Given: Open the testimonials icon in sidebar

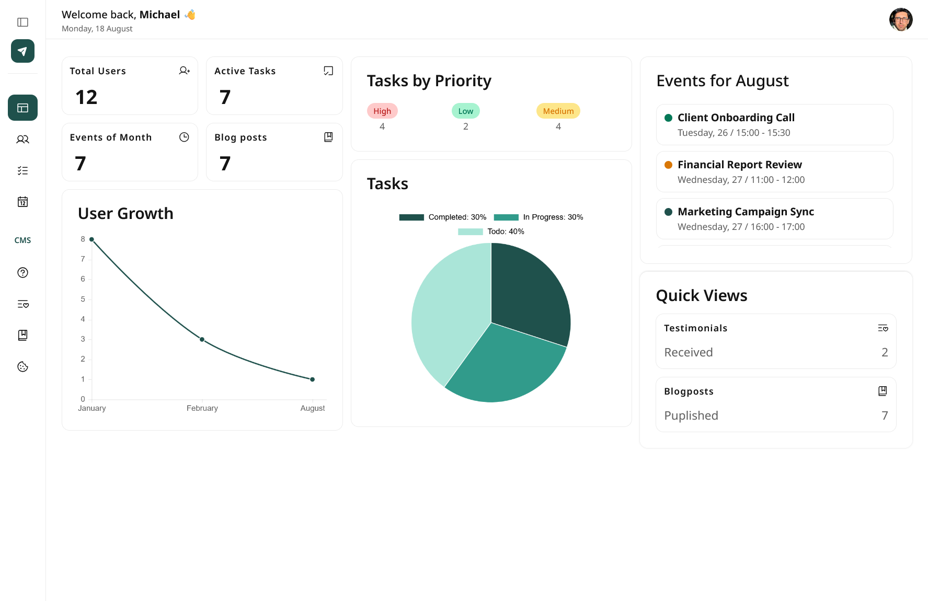Looking at the screenshot, I should click(x=22, y=304).
